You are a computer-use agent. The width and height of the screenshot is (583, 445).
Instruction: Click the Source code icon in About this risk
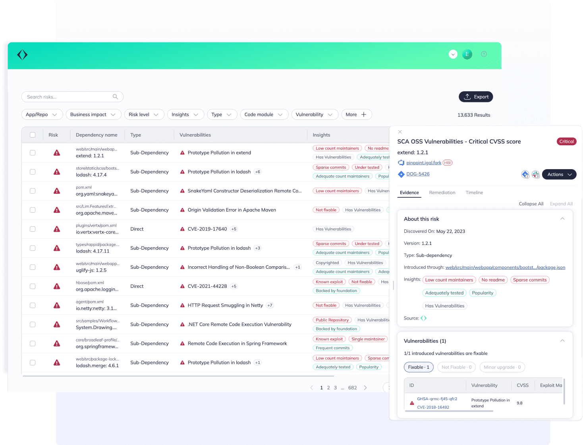(423, 318)
